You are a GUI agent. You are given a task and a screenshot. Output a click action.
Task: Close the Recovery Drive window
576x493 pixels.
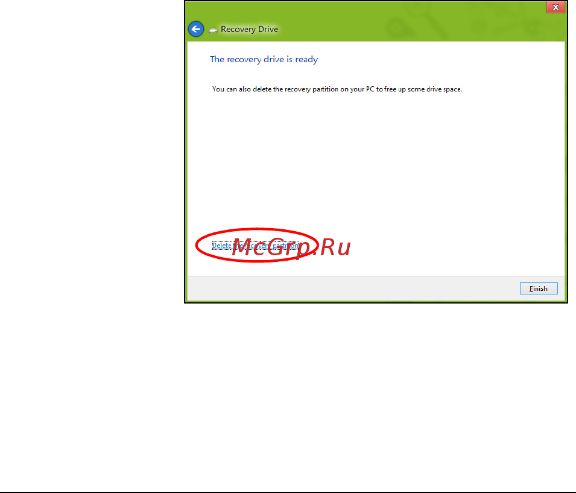coord(555,7)
